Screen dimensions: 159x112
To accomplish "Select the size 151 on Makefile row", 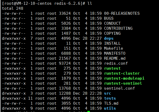I will click(x=67, y=48).
